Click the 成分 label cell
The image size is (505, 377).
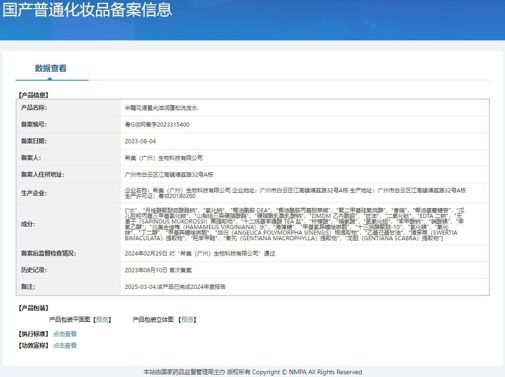click(x=68, y=224)
